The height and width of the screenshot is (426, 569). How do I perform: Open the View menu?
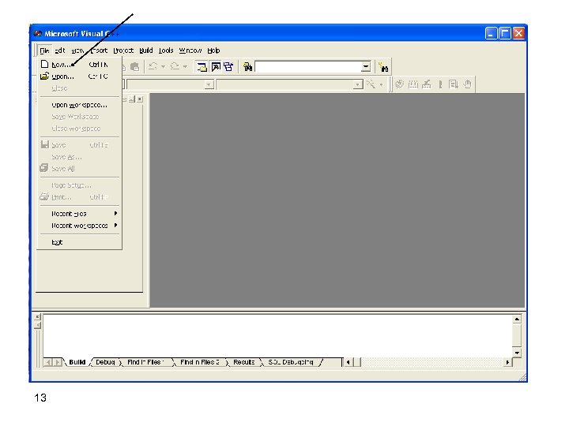click(77, 50)
